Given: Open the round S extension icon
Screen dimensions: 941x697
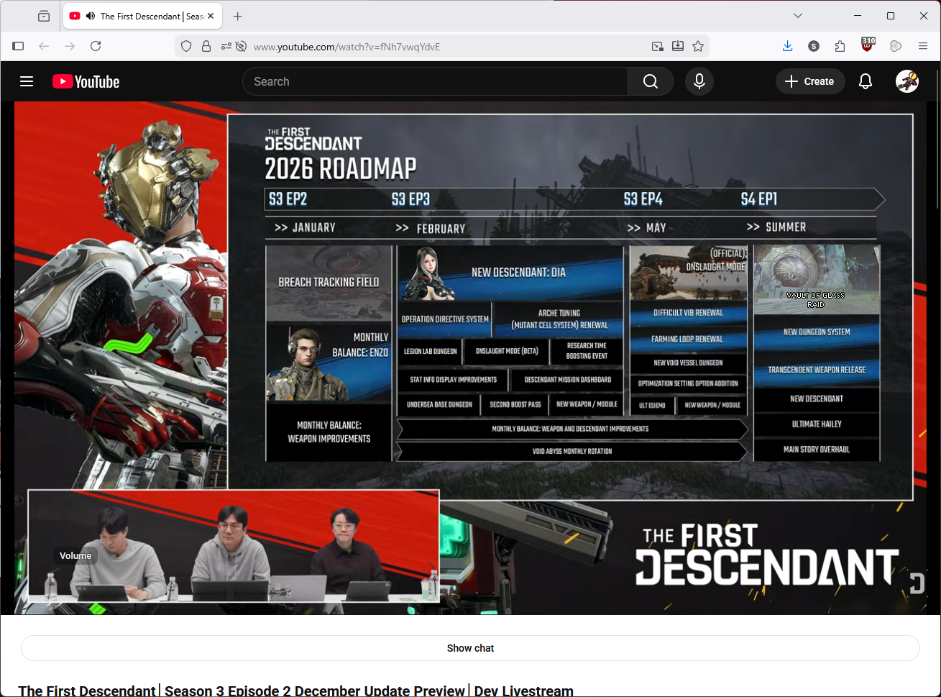Looking at the screenshot, I should click(814, 46).
